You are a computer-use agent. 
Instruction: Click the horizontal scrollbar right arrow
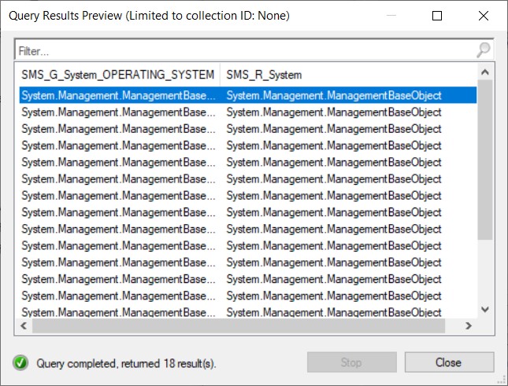(x=468, y=325)
